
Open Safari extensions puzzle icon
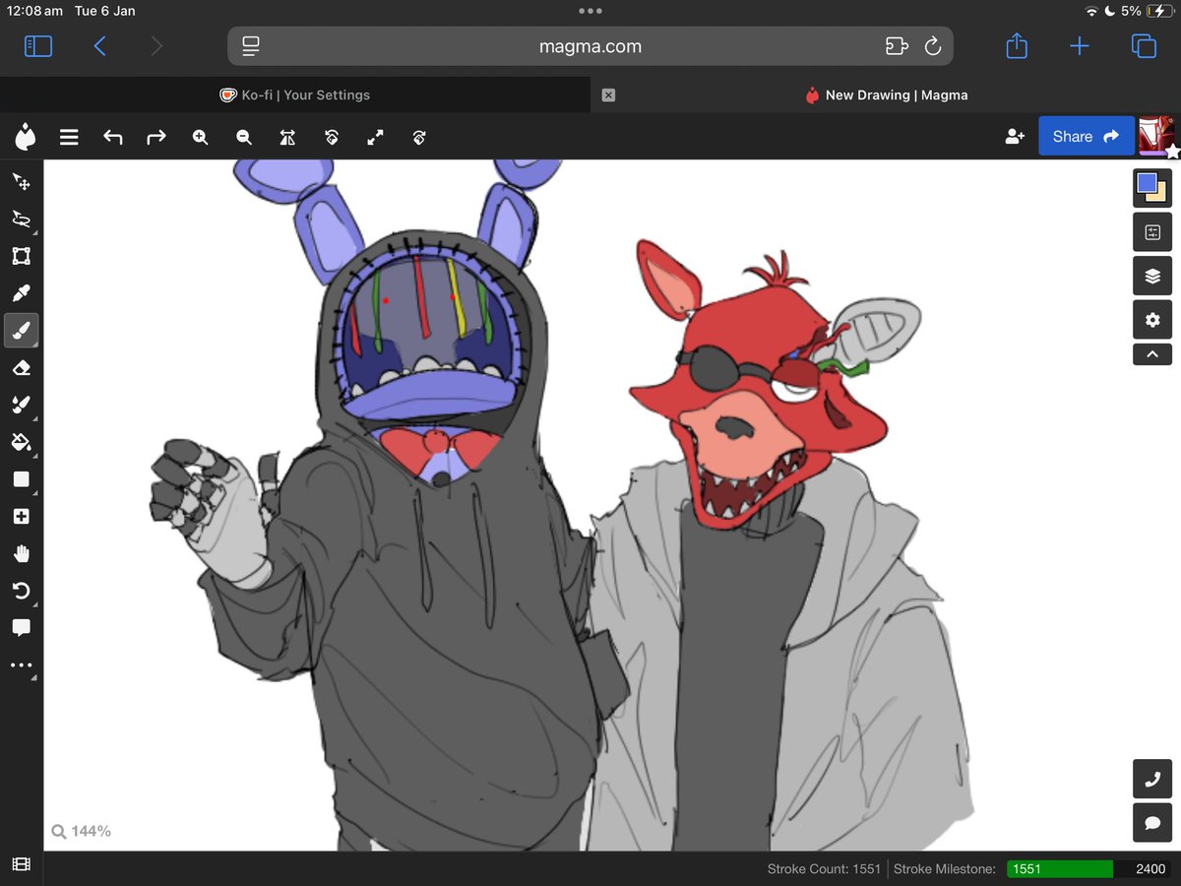click(895, 46)
